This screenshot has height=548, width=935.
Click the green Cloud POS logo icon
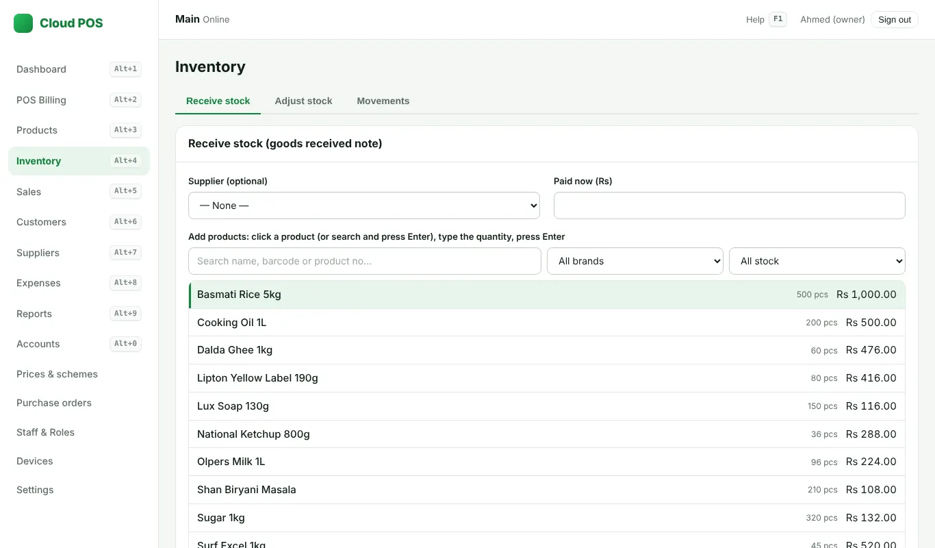pos(23,23)
